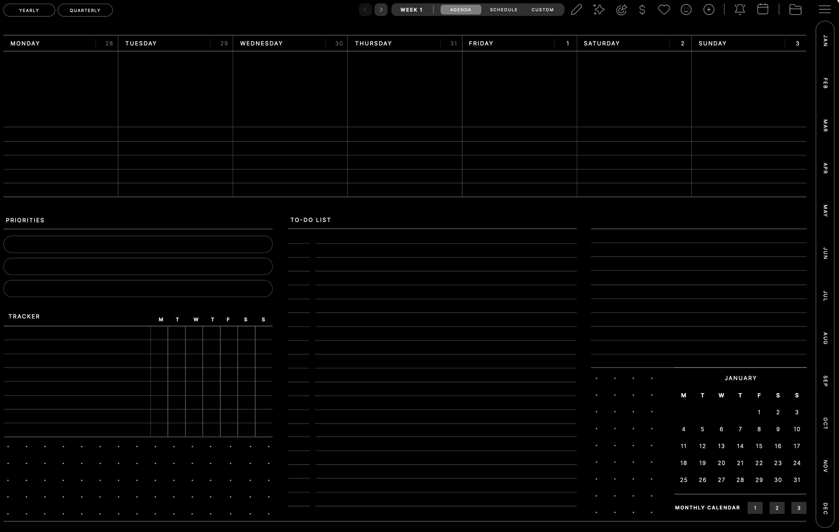Select 15 in January mini calendar
Image resolution: width=839 pixels, height=532 pixels.
click(x=759, y=446)
